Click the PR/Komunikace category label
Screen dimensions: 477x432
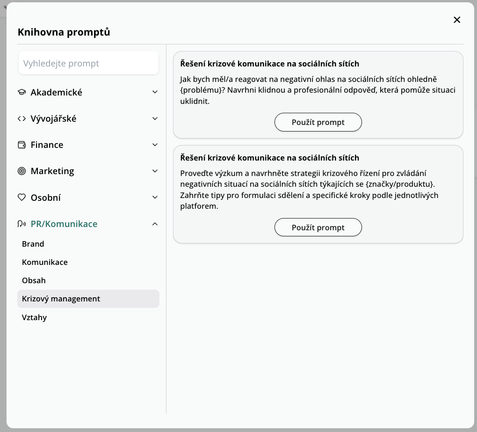click(x=64, y=224)
